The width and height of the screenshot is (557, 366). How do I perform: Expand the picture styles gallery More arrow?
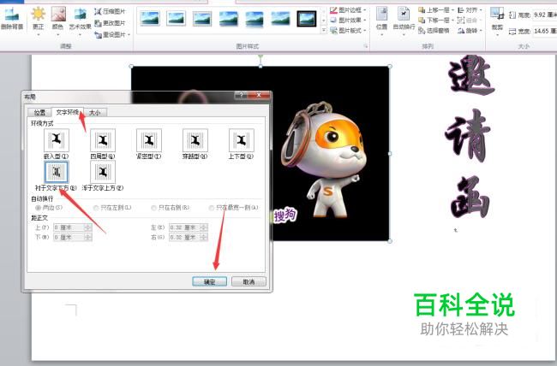tap(324, 31)
